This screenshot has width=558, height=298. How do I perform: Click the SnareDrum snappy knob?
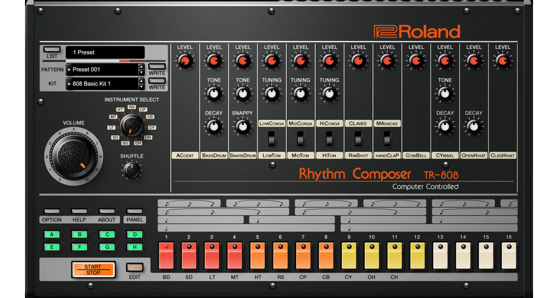[243, 126]
